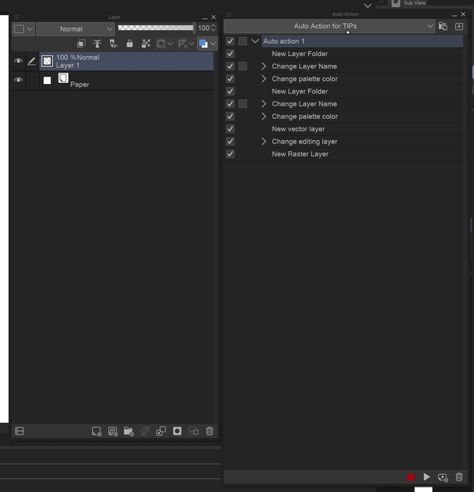Add a new auto action icon
474x492 pixels.
click(443, 477)
